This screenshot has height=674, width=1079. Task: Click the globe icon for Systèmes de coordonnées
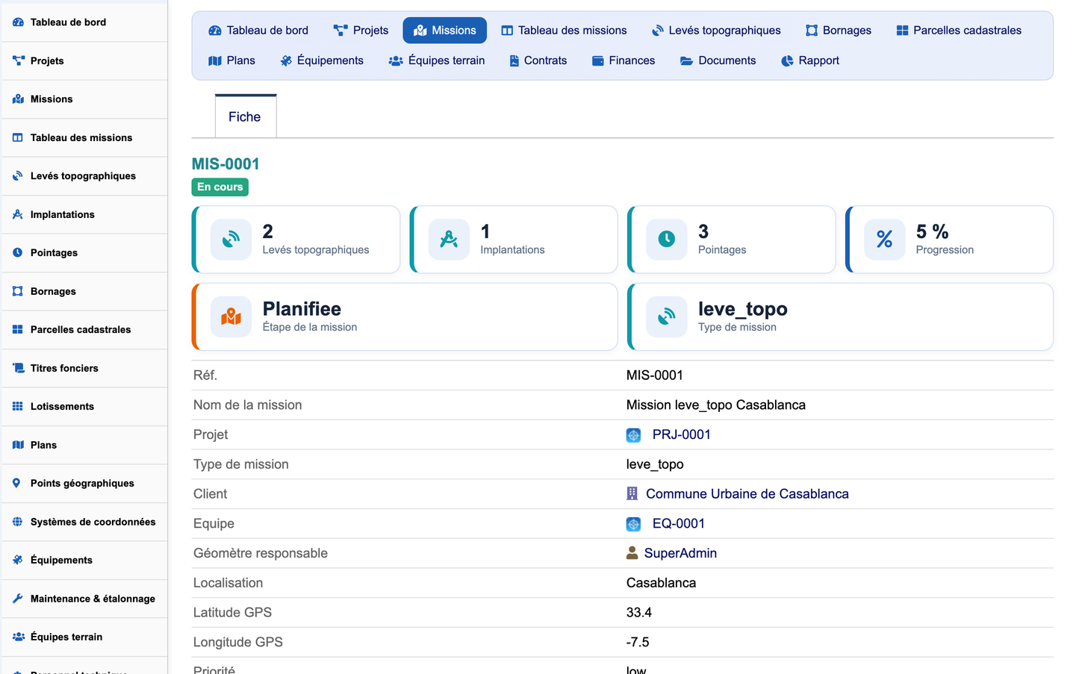[18, 522]
